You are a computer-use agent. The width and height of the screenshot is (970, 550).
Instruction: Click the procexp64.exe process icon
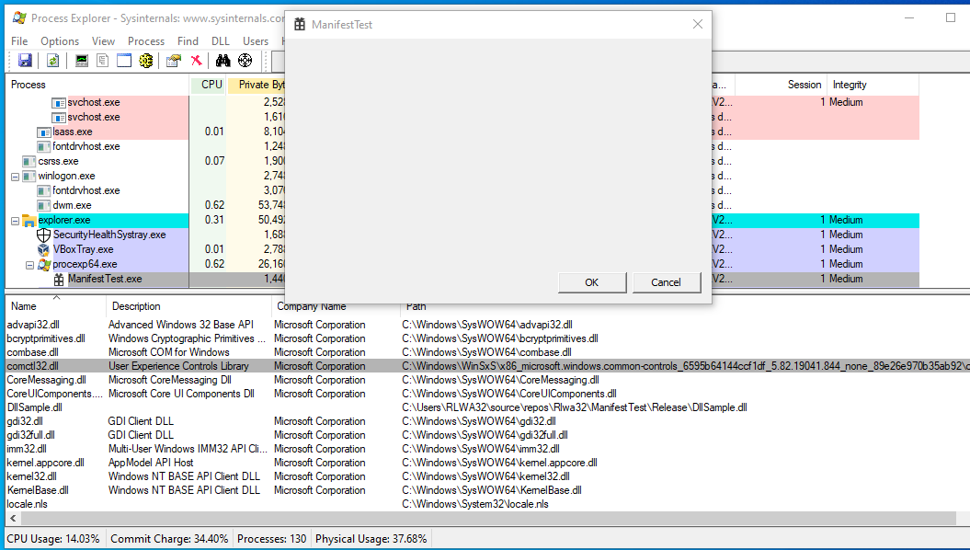[x=44, y=265]
